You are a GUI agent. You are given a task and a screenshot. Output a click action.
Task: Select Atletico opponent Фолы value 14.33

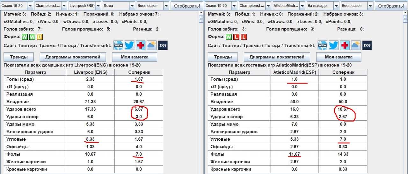[343, 154]
